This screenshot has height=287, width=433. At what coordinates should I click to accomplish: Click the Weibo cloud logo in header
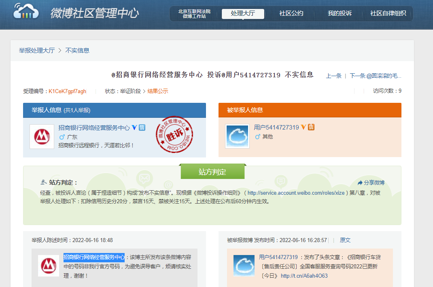coord(26,11)
